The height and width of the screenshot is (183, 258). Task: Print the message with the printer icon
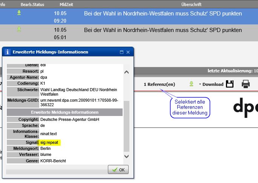click(x=246, y=84)
